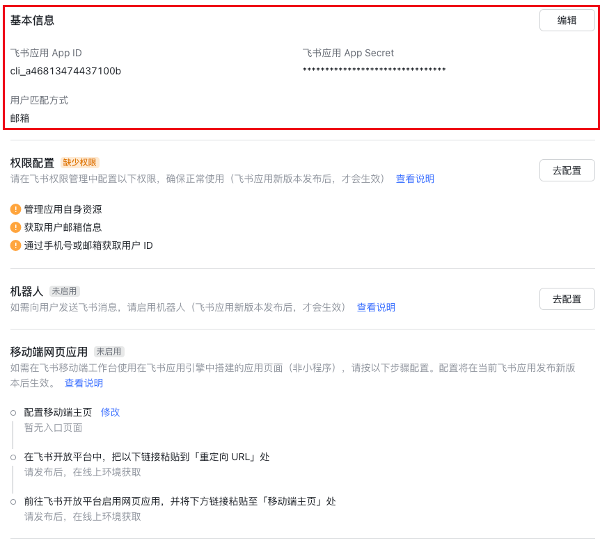
Task: Click the 飞书应用 App ID label
Action: point(46,53)
